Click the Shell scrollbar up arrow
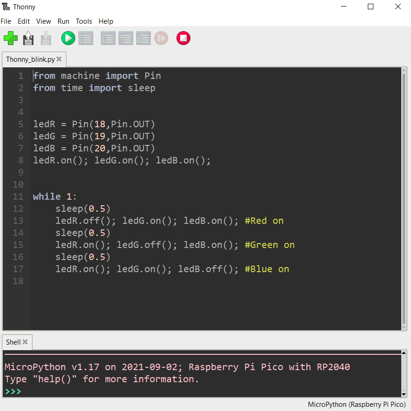The height and width of the screenshot is (411, 411). tap(404, 353)
